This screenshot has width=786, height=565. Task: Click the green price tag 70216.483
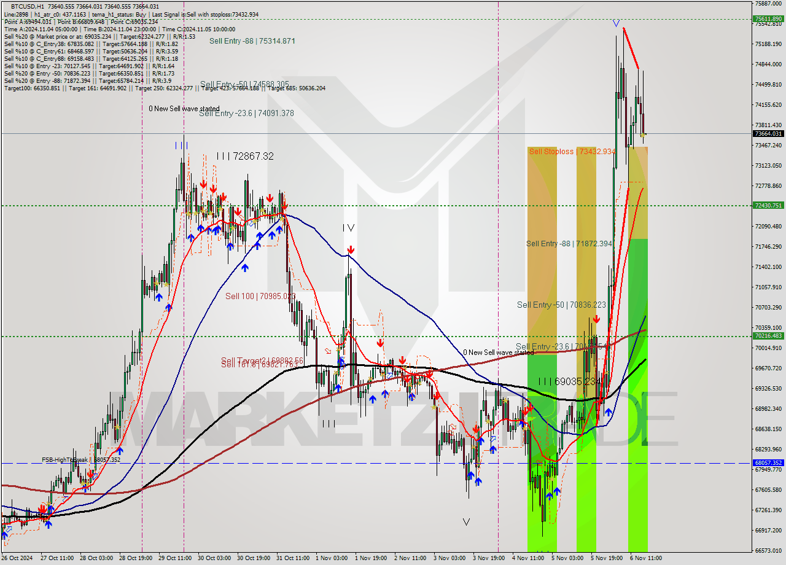click(768, 336)
